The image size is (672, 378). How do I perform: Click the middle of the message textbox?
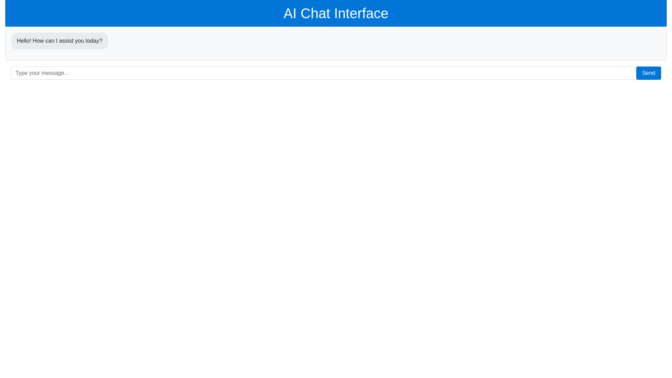323,73
